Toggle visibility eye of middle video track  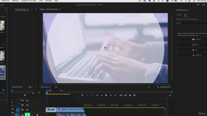point(27,105)
